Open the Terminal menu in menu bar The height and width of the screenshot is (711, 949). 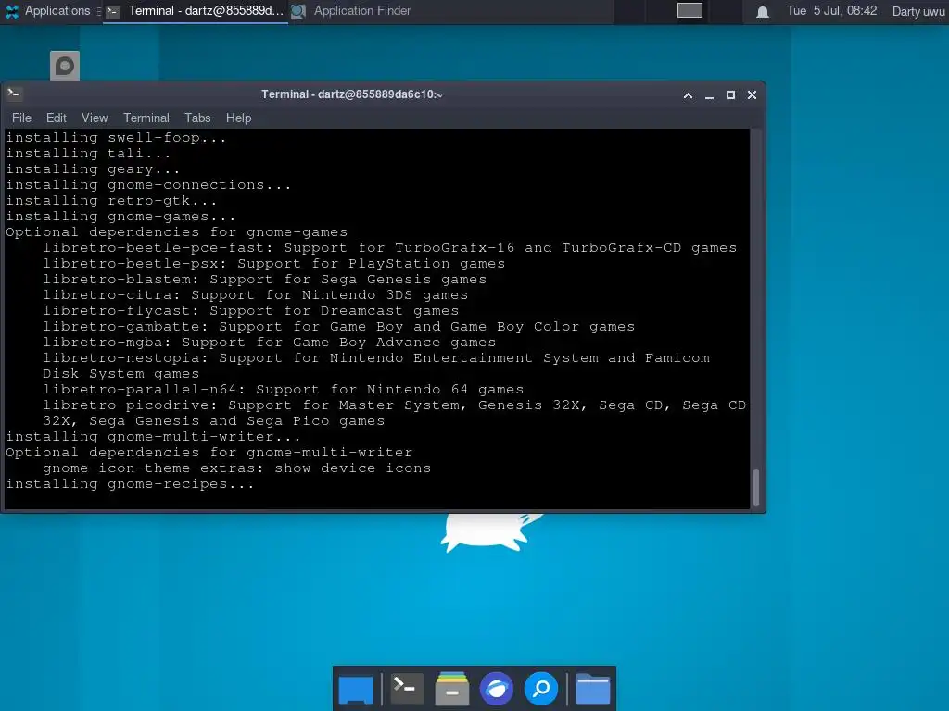pos(146,118)
